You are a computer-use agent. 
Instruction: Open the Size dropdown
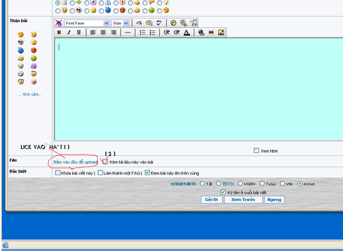point(120,23)
